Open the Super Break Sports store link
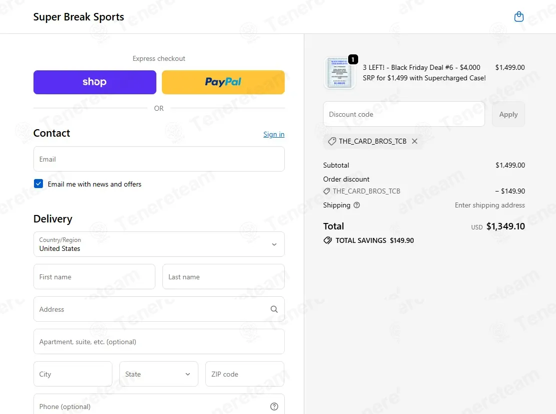The image size is (556, 414). tap(78, 16)
